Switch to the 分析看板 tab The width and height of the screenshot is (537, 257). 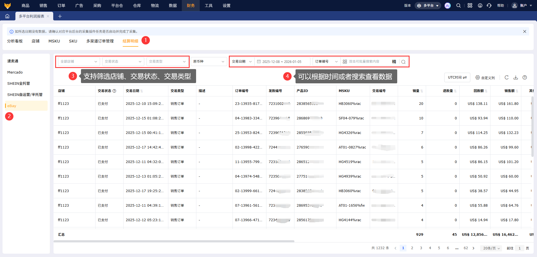(x=15, y=41)
